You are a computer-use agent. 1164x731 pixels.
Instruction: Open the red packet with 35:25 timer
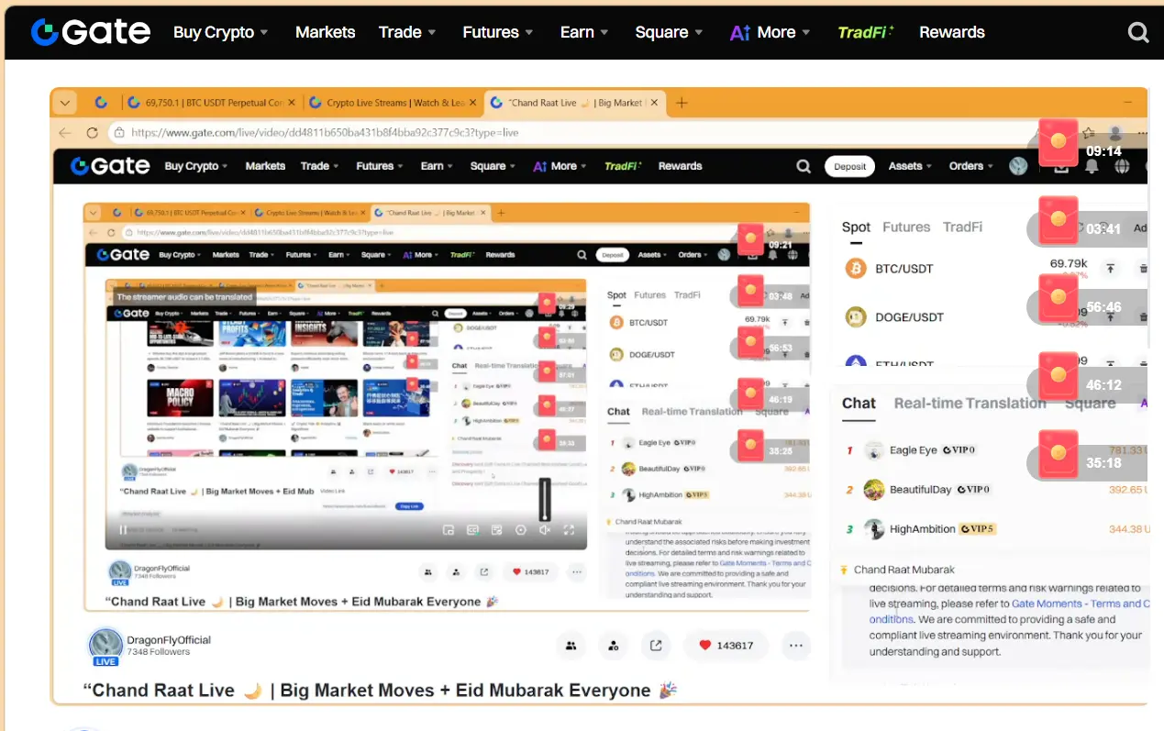click(750, 448)
